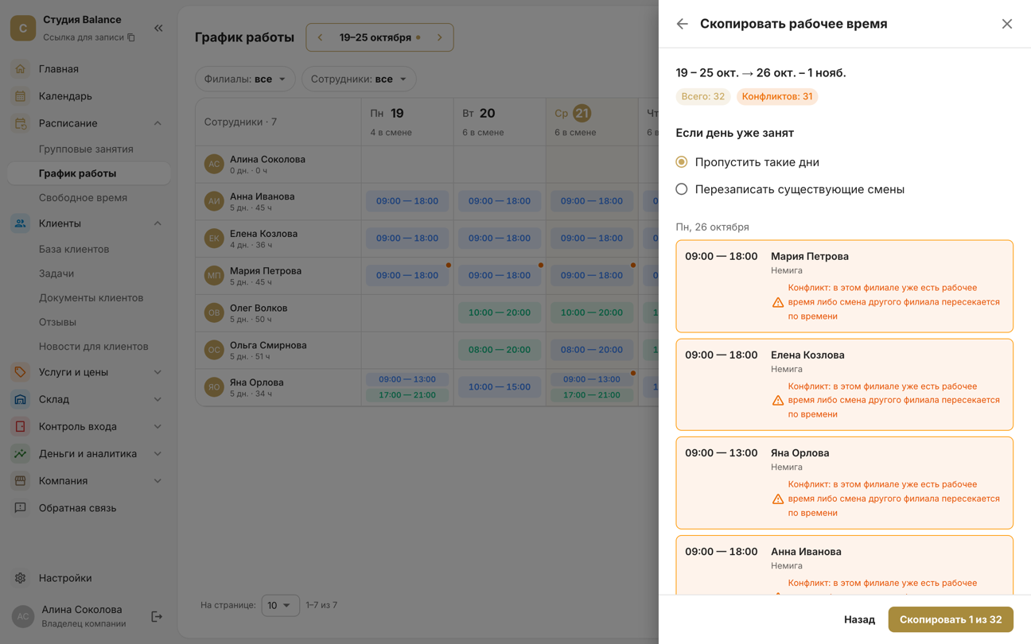1031x644 pixels.
Task: Close the copy working time panel
Action: [1007, 24]
